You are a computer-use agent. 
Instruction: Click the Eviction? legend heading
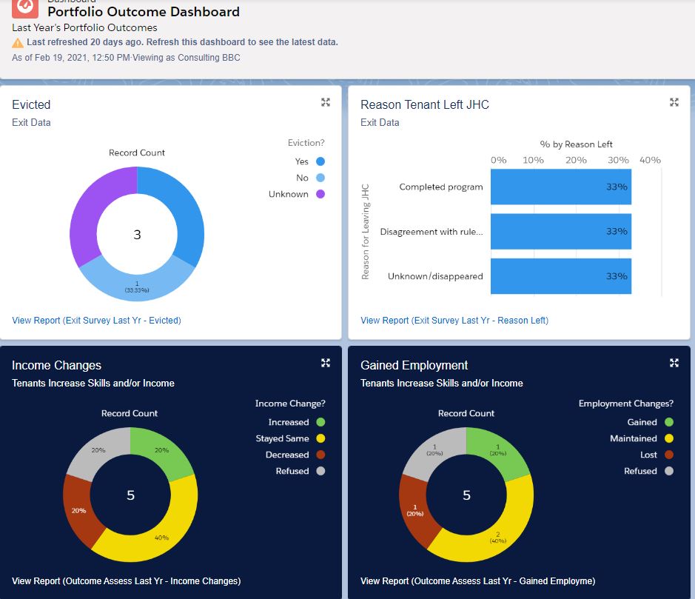306,143
